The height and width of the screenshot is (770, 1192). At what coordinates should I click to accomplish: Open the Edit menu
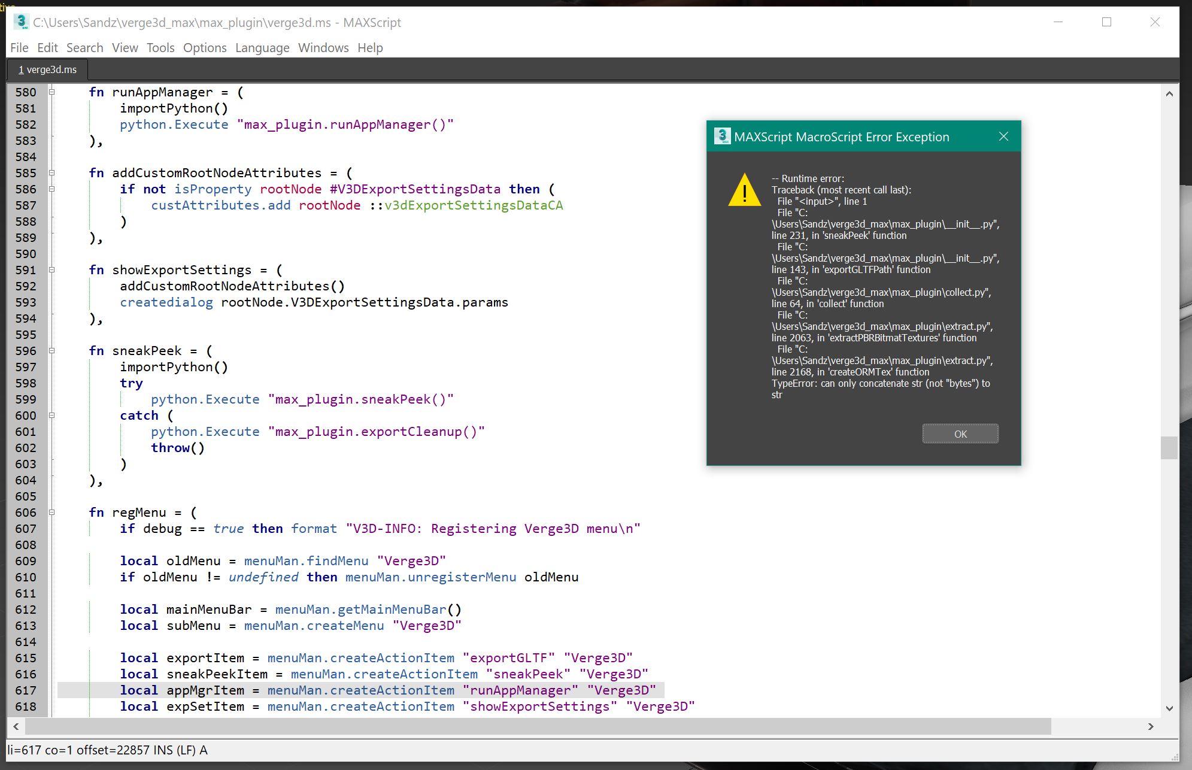point(47,48)
